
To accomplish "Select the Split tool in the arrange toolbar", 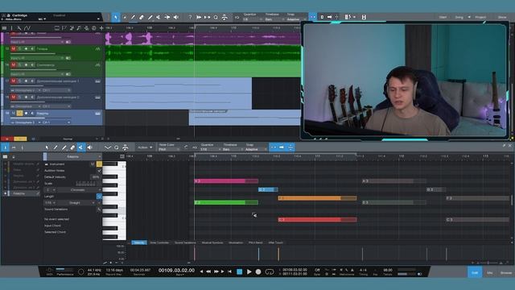I will [x=133, y=17].
